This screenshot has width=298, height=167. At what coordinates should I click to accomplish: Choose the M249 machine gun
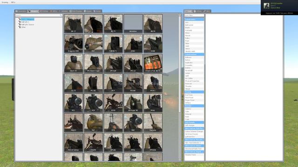[113, 103]
